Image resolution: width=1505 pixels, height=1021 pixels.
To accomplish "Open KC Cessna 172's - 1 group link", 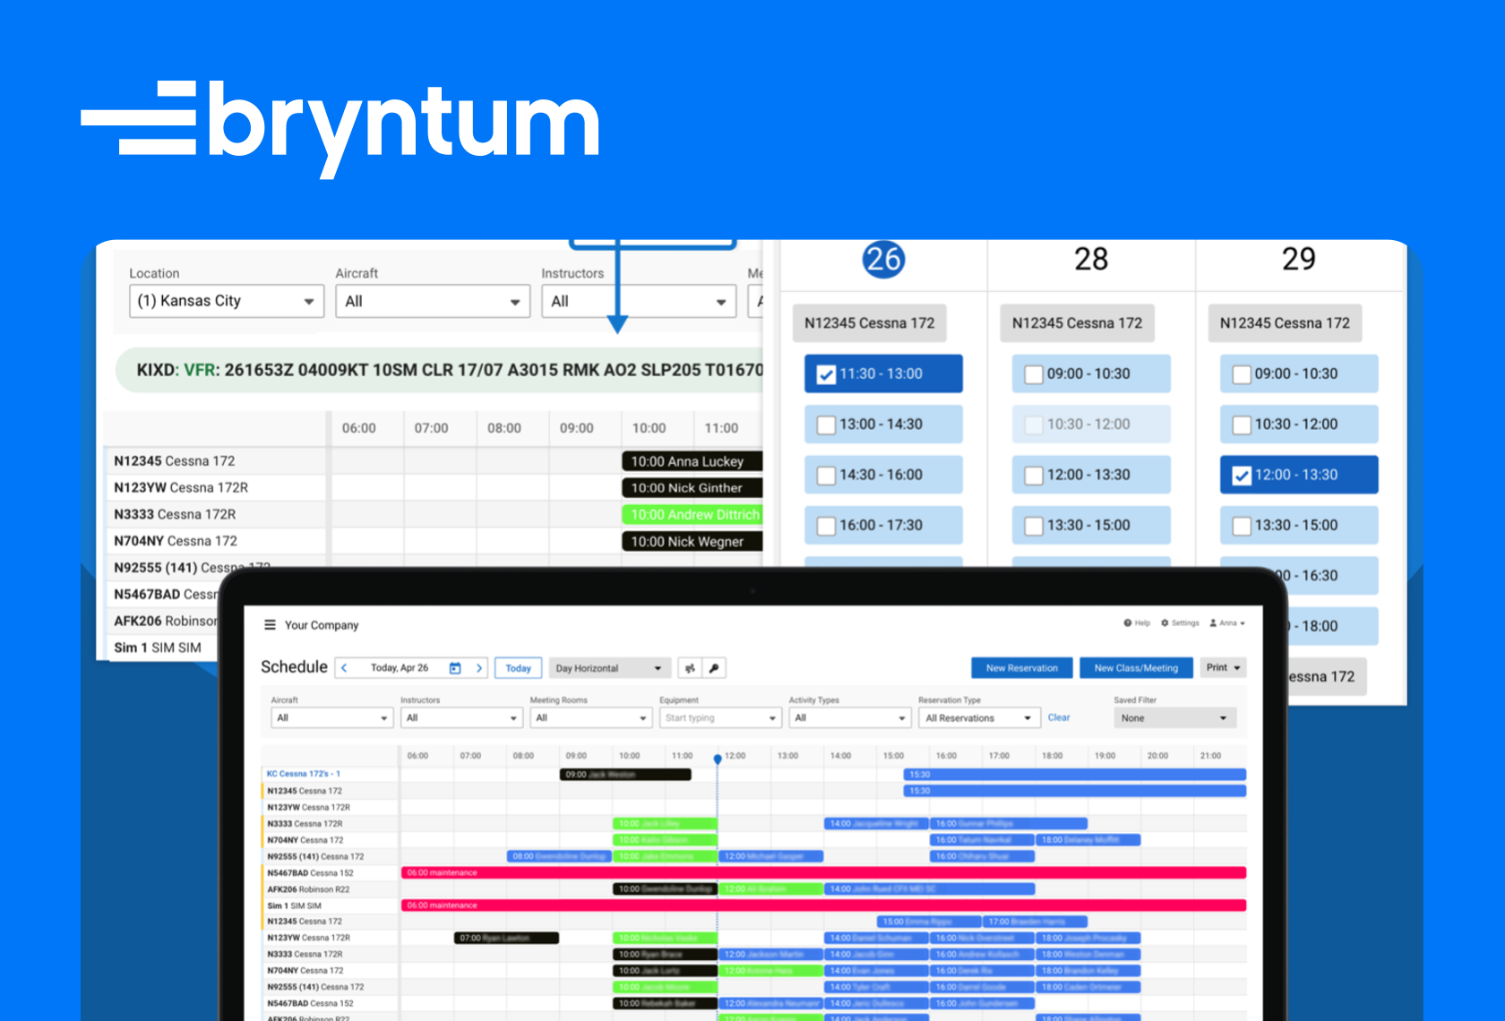I will point(304,774).
